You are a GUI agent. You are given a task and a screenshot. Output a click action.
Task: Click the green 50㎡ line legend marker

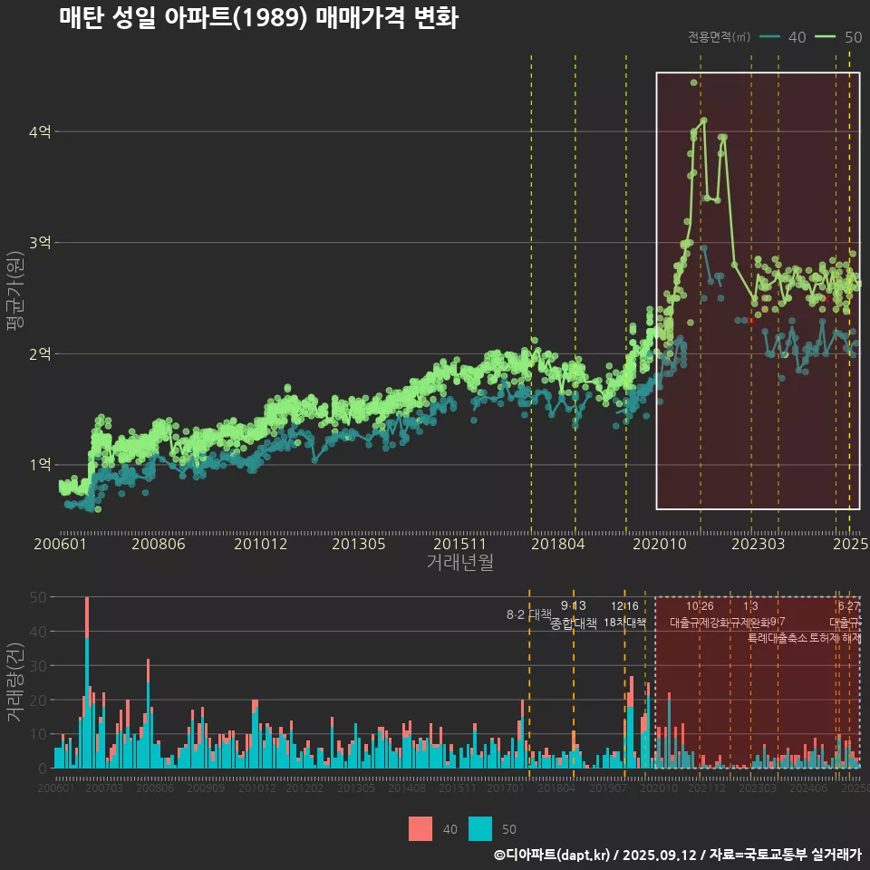tap(826, 37)
